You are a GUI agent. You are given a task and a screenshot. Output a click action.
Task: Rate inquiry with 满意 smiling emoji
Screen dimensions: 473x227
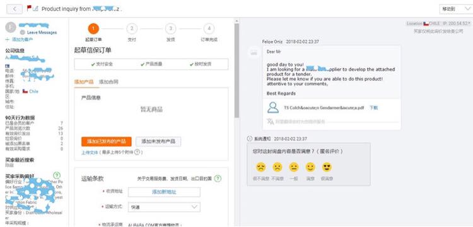pos(310,167)
